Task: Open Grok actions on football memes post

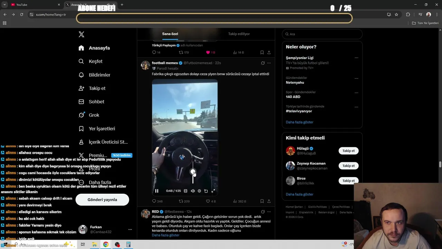Action: (263, 63)
